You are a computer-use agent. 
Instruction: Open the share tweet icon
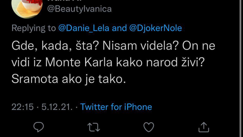click(x=204, y=127)
